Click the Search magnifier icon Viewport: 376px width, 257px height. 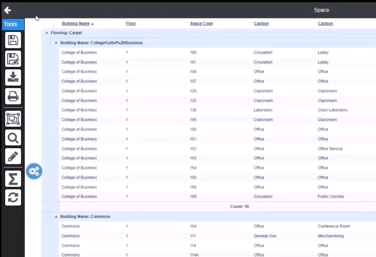[13, 138]
